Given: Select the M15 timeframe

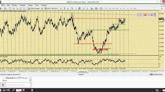Looking at the screenshot, I should click(113, 8).
